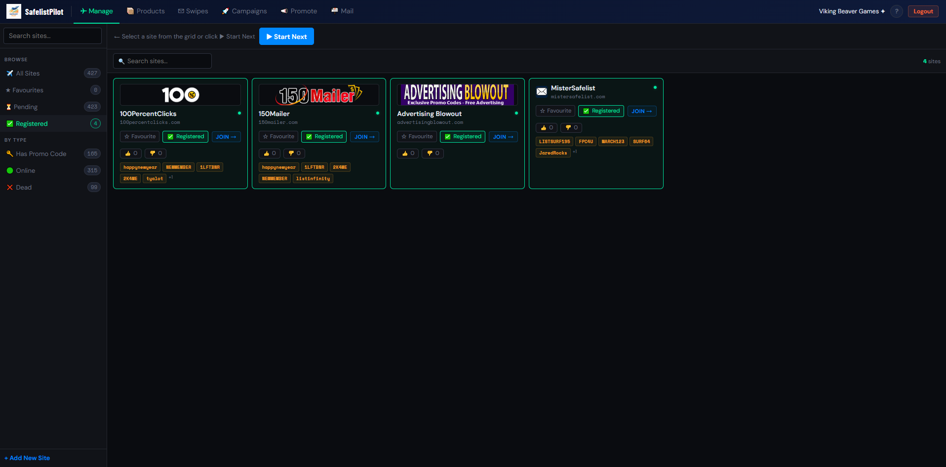Open Campaigns using the rocket icon
The height and width of the screenshot is (467, 946).
[x=225, y=10]
